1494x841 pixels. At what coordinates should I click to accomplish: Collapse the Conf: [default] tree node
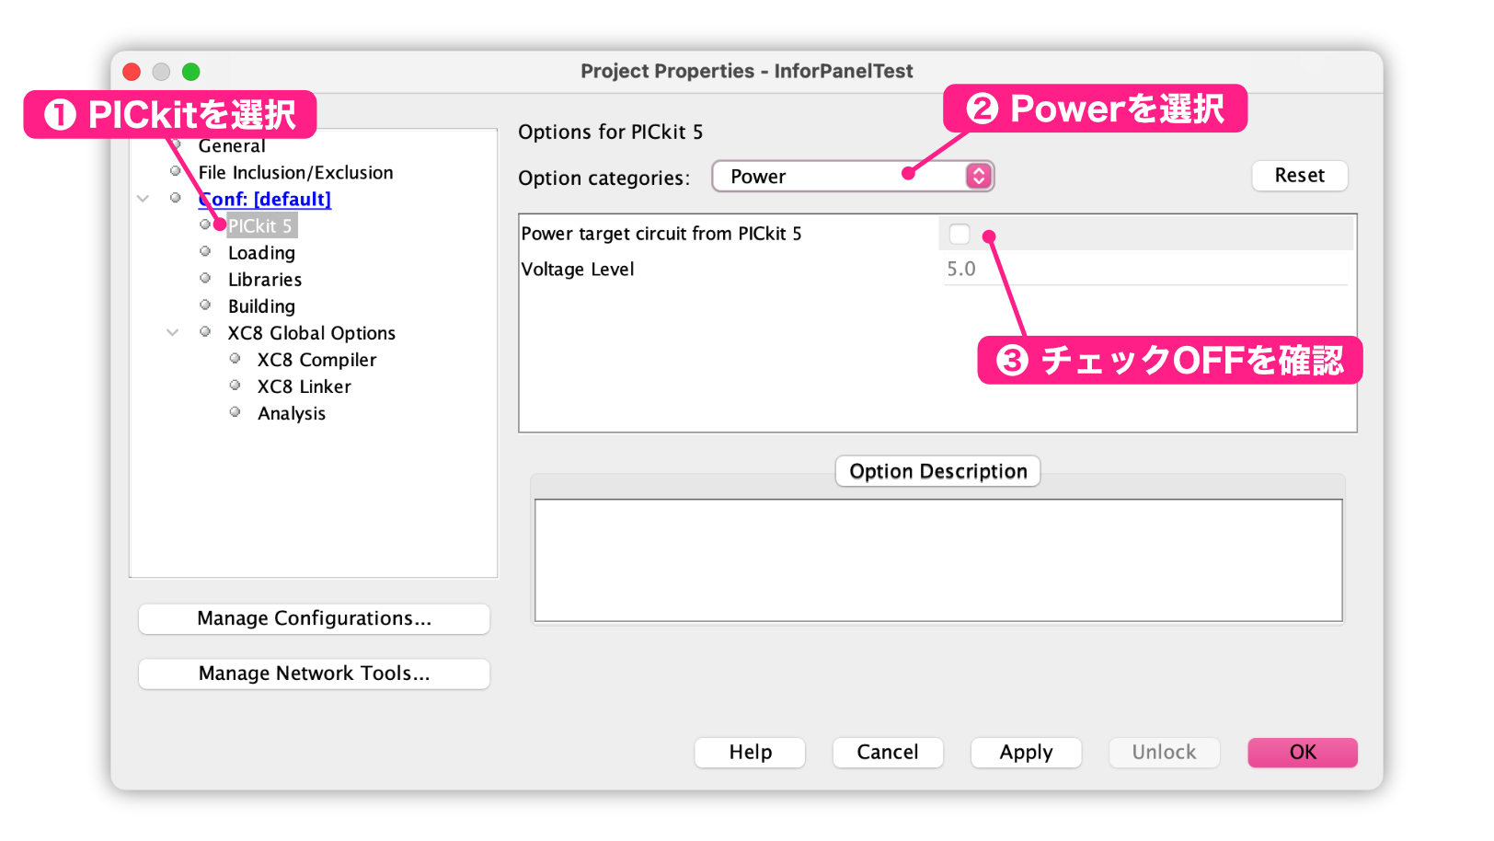(143, 199)
